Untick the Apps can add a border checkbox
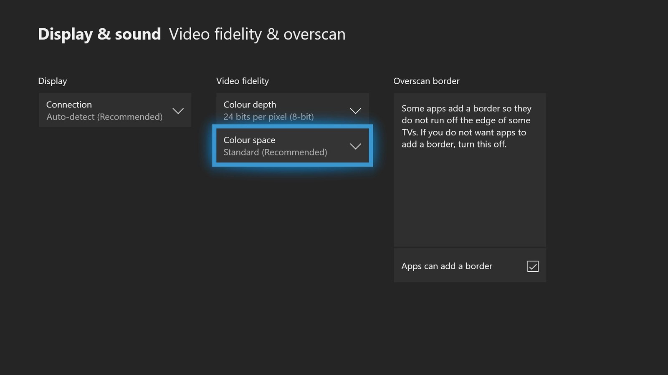Screen dimensions: 668x375 tap(533, 266)
